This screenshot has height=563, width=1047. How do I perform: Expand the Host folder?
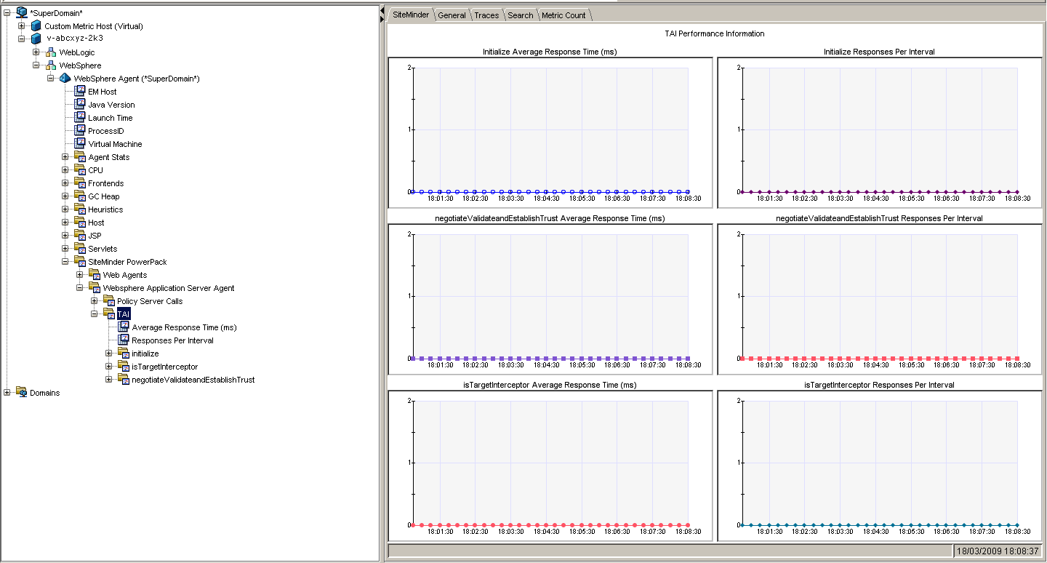[65, 222]
